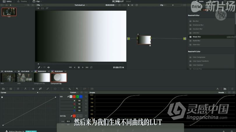The image size is (236, 132).
Task: Select the Curves palette icon
Action: (x=40, y=89)
